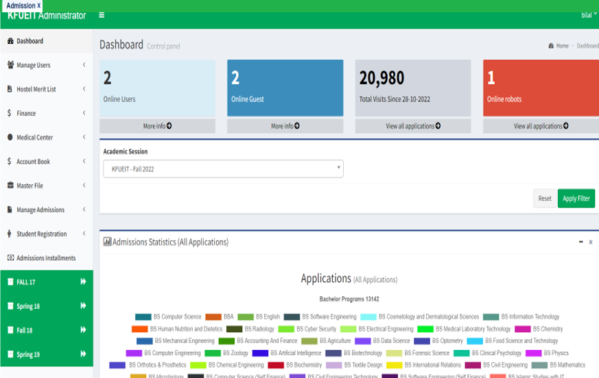This screenshot has height=378, width=599.
Task: Toggle BS Artificial Intelligence legend swatch
Action: (260, 353)
